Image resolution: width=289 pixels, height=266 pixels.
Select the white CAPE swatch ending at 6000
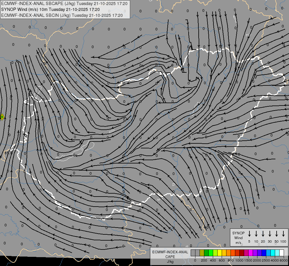tap(282, 253)
